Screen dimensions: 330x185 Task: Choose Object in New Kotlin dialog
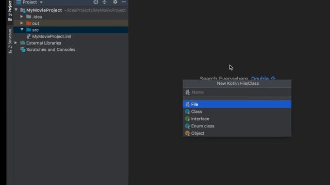click(237, 133)
